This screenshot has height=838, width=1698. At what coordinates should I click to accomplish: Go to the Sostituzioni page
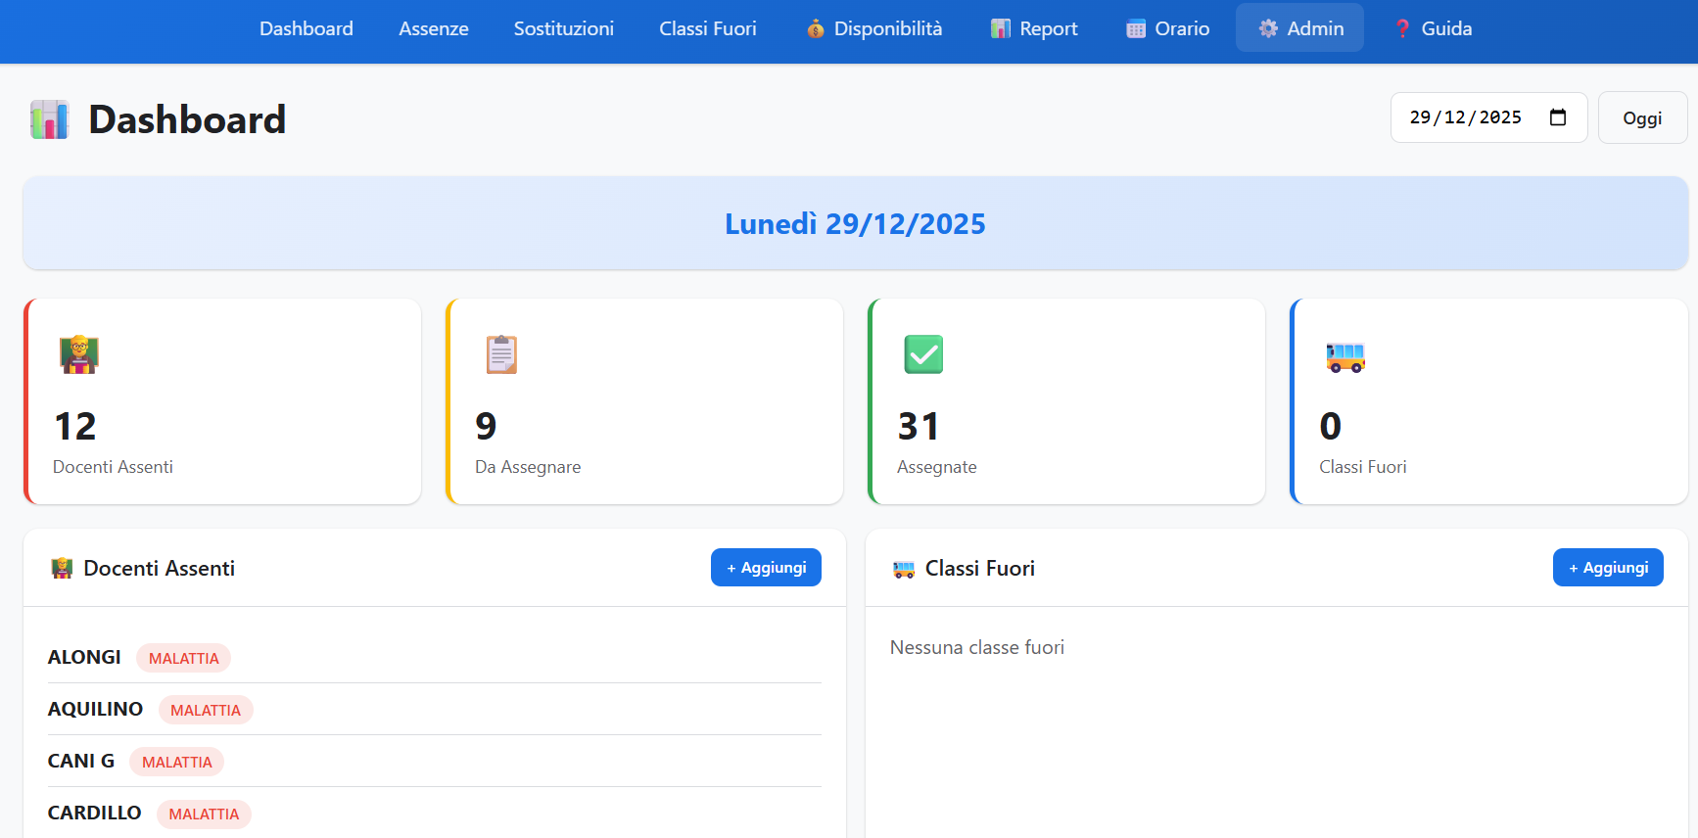point(563,28)
